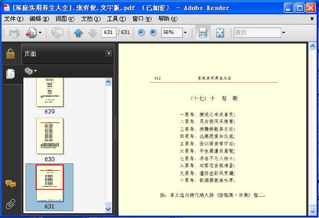Open the Attachments paperclip icon

[11, 204]
